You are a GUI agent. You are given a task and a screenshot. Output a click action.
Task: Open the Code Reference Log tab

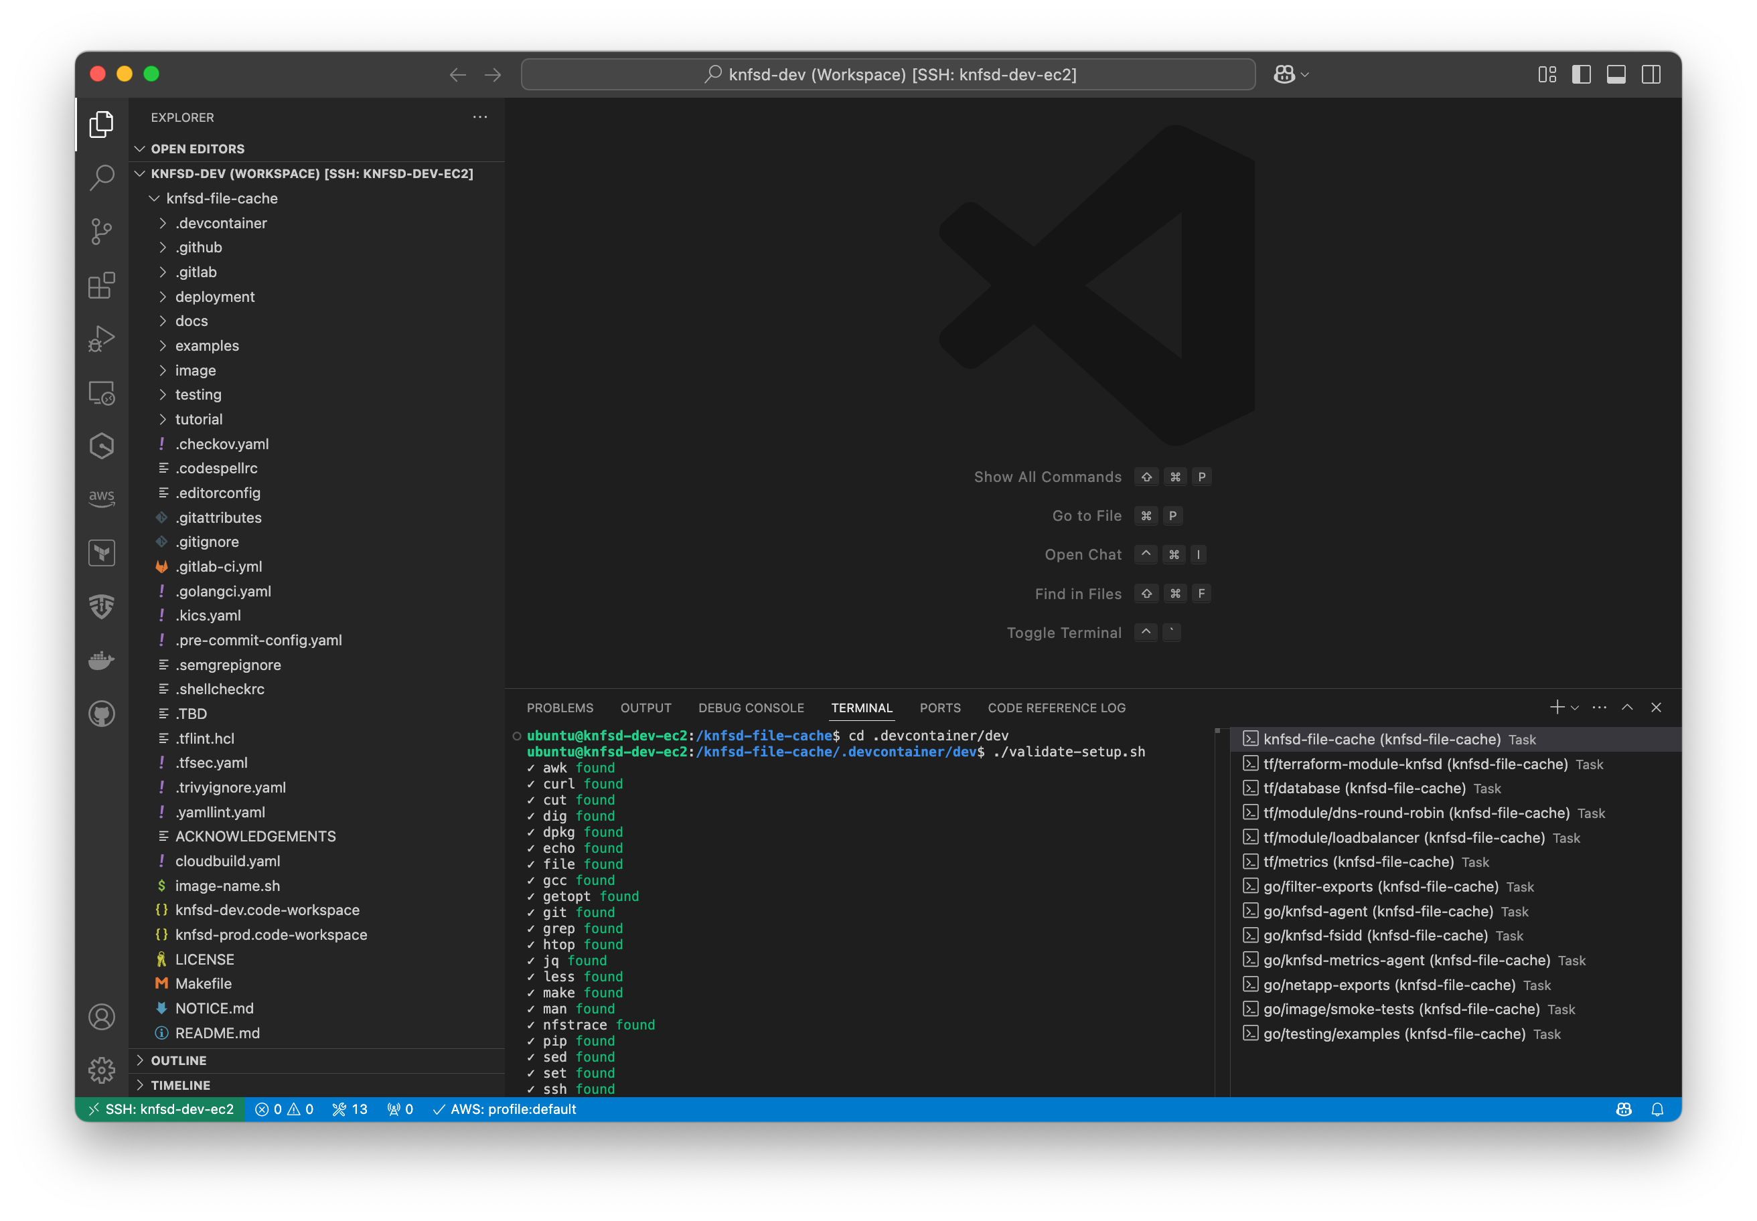1056,708
